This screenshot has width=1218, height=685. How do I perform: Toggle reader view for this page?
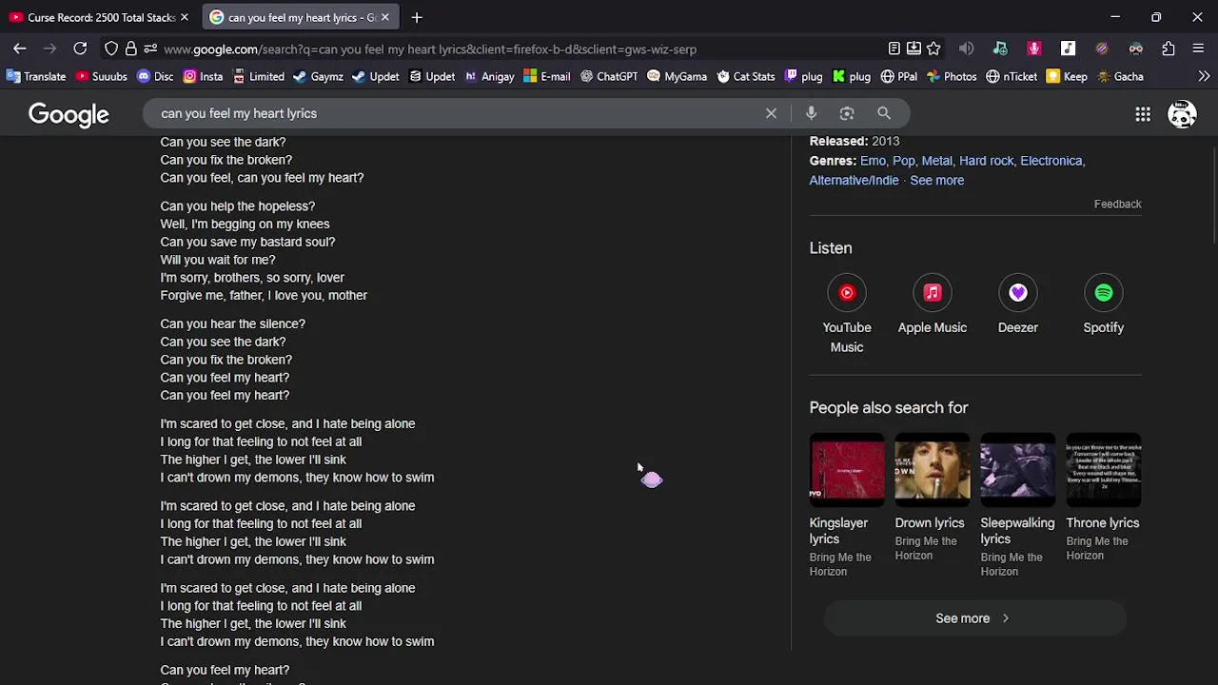(894, 49)
